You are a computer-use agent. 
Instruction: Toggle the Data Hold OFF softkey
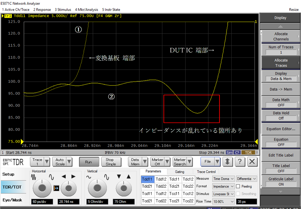click(281, 116)
